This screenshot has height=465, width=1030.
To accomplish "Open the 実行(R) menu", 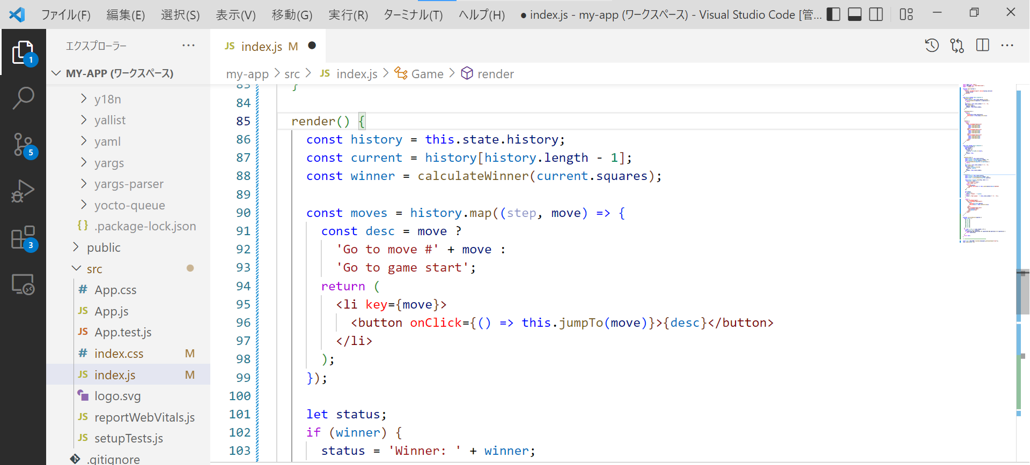I will pos(348,14).
